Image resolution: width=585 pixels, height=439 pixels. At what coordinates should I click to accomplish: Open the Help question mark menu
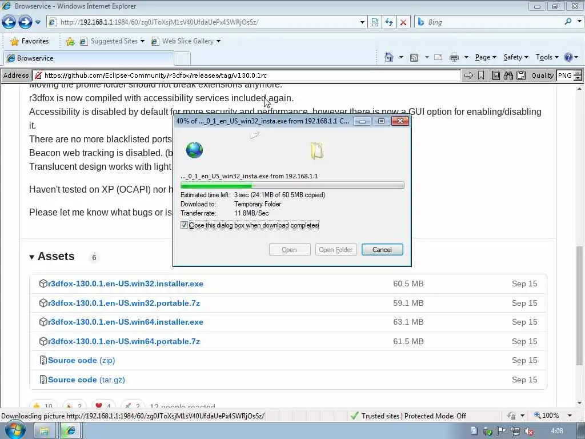571,57
